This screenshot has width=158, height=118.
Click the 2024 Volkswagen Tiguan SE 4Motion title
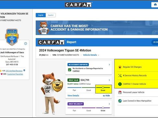[65, 50]
